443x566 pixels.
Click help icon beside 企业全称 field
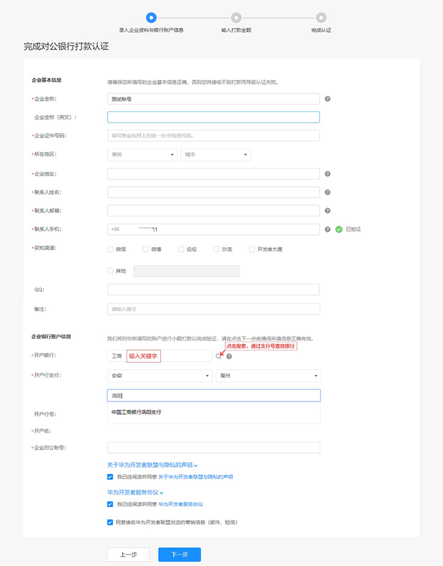(x=327, y=99)
